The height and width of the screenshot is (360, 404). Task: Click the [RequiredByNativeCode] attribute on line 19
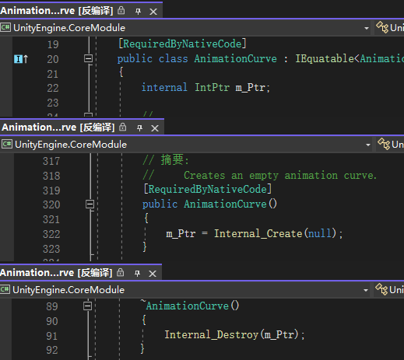(182, 44)
